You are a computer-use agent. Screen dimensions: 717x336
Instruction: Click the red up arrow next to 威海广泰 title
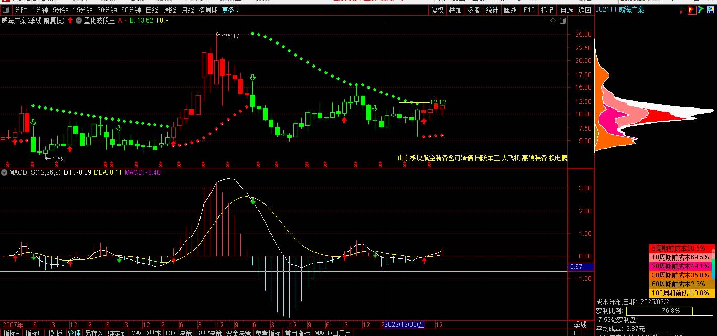pos(69,20)
